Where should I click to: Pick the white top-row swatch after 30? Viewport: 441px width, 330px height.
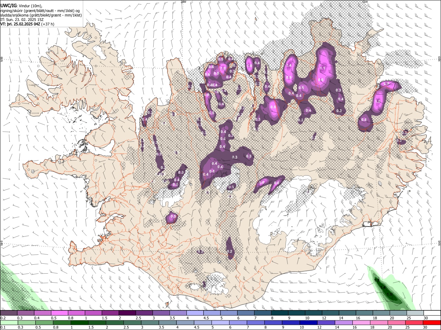coord(432,313)
